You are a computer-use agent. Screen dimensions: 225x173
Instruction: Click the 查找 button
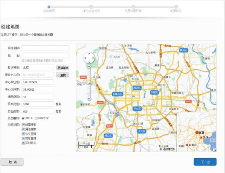click(63, 75)
